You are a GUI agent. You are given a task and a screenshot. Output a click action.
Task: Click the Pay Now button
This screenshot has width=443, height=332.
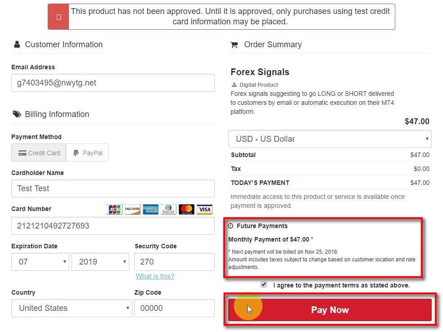pos(330,310)
